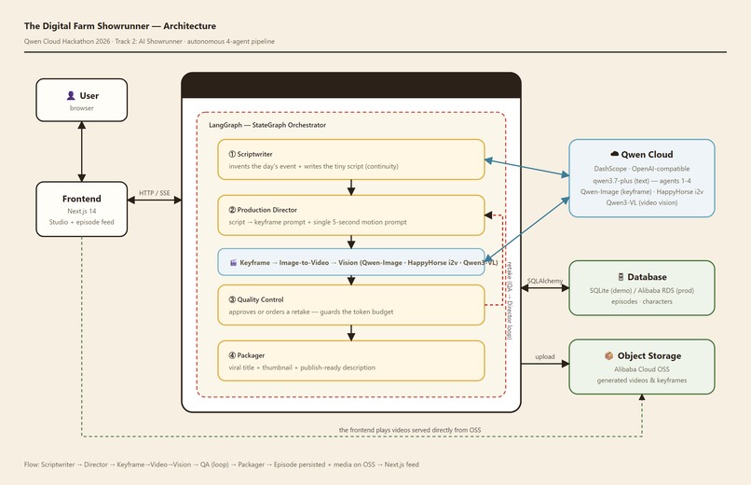Click the circled 2 before Production Director

[232, 210]
